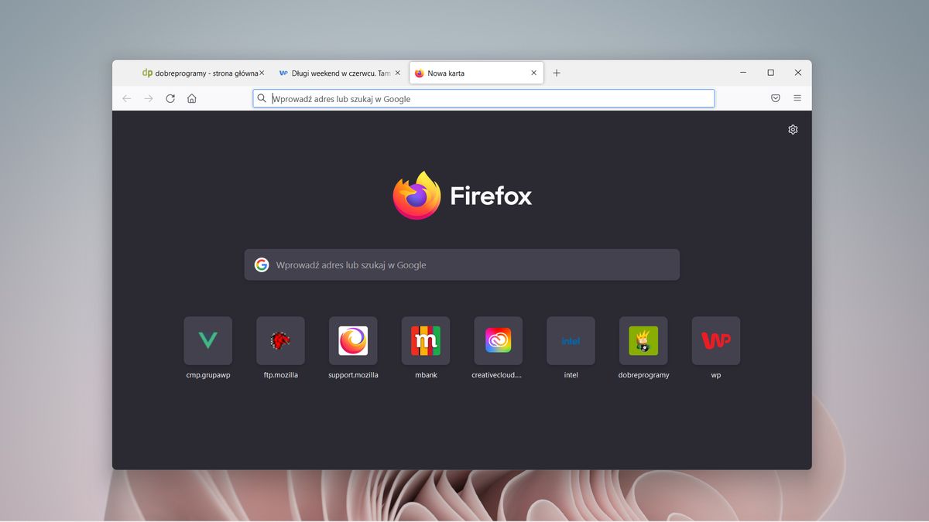Open the creativecloud shortcut tile

pyautogui.click(x=498, y=340)
